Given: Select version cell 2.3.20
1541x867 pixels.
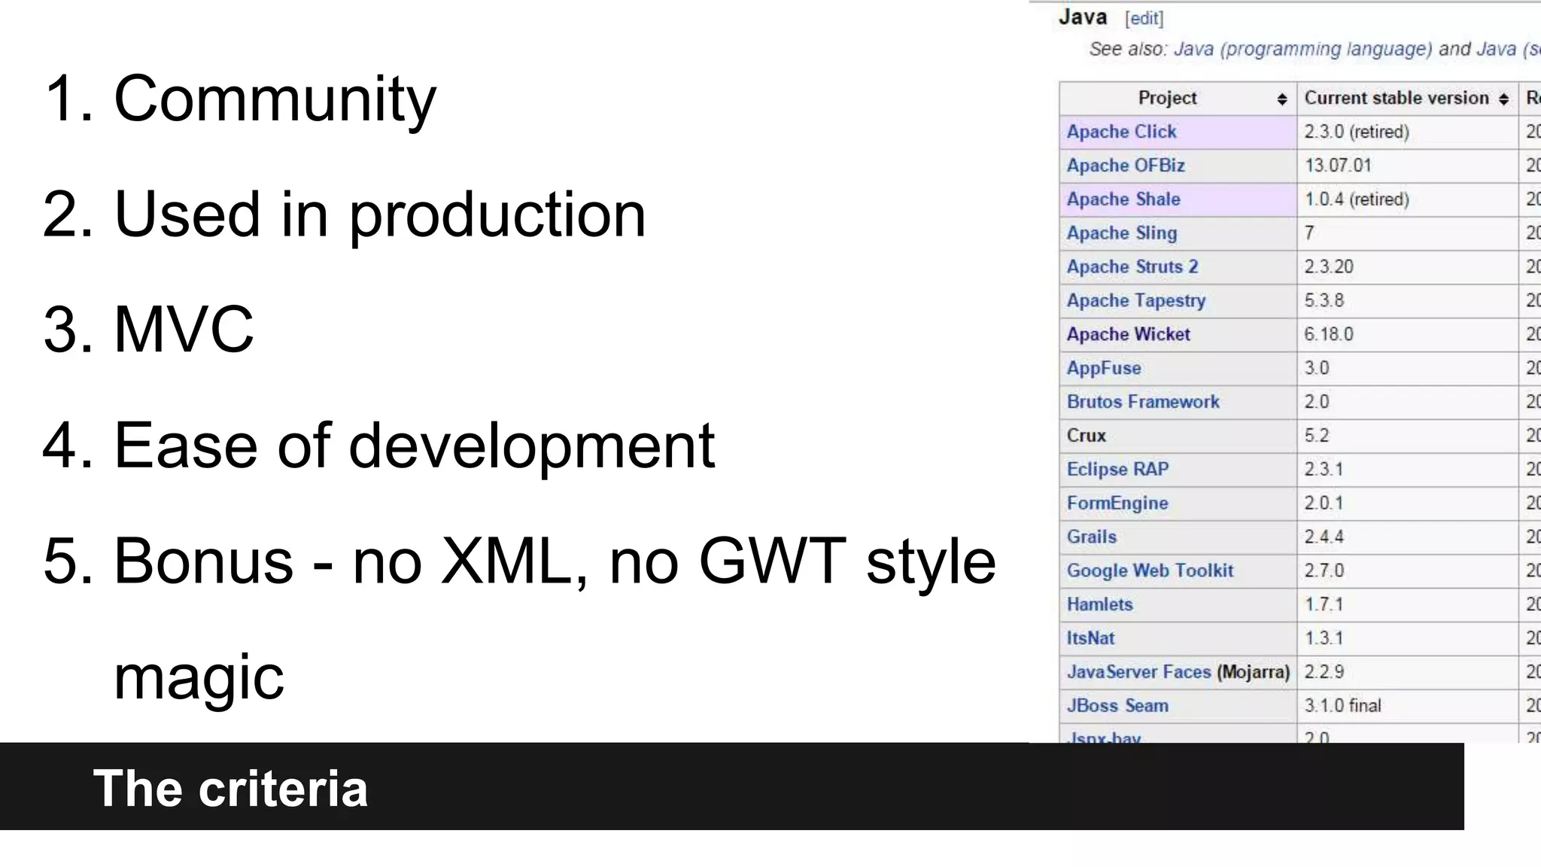Looking at the screenshot, I should point(1408,267).
